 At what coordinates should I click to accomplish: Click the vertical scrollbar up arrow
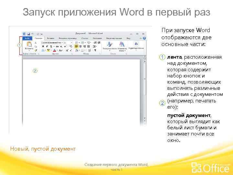click(145, 61)
